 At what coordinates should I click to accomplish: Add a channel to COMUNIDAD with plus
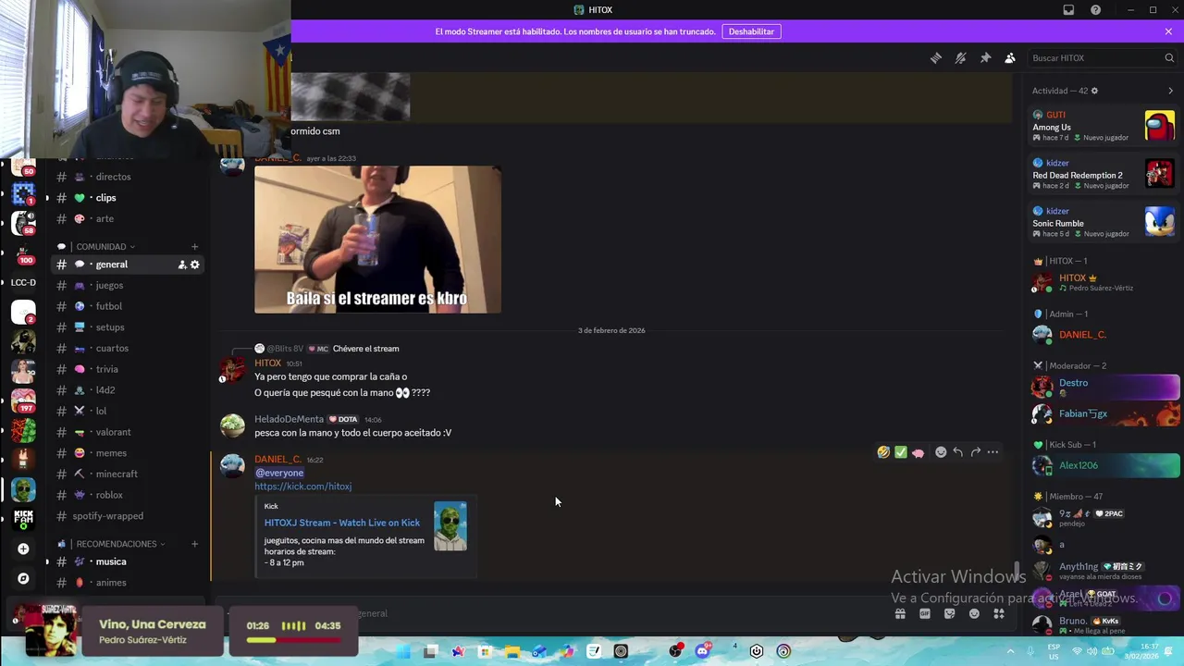click(194, 247)
